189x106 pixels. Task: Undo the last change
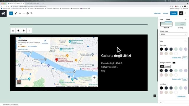point(20,13)
